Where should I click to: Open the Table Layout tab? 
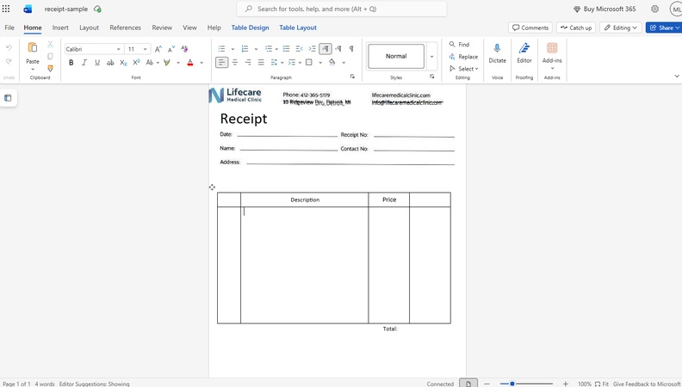tap(298, 28)
